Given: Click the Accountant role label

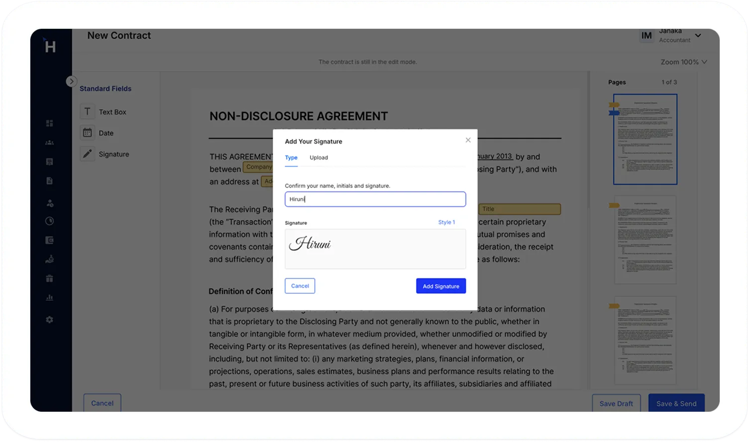Looking at the screenshot, I should coord(674,40).
